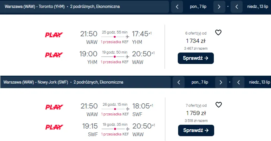
Task: Edit the Warszawa – Nowy Jork (SWF) search
Action: click(x=85, y=82)
